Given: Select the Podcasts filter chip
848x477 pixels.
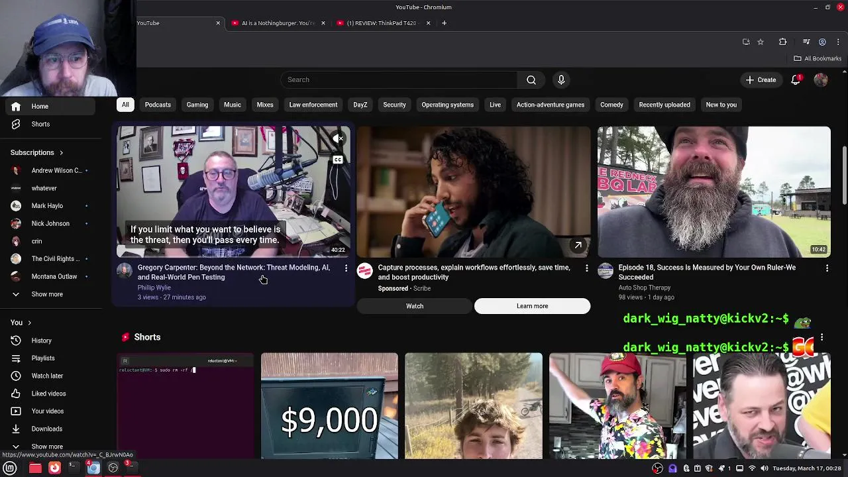Looking at the screenshot, I should (158, 105).
